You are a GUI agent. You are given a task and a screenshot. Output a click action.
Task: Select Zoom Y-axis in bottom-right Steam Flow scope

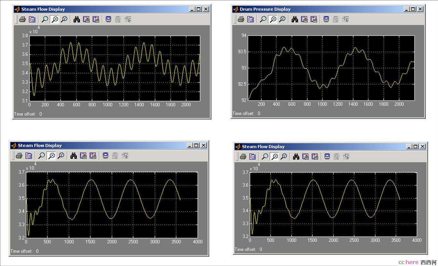click(x=284, y=156)
